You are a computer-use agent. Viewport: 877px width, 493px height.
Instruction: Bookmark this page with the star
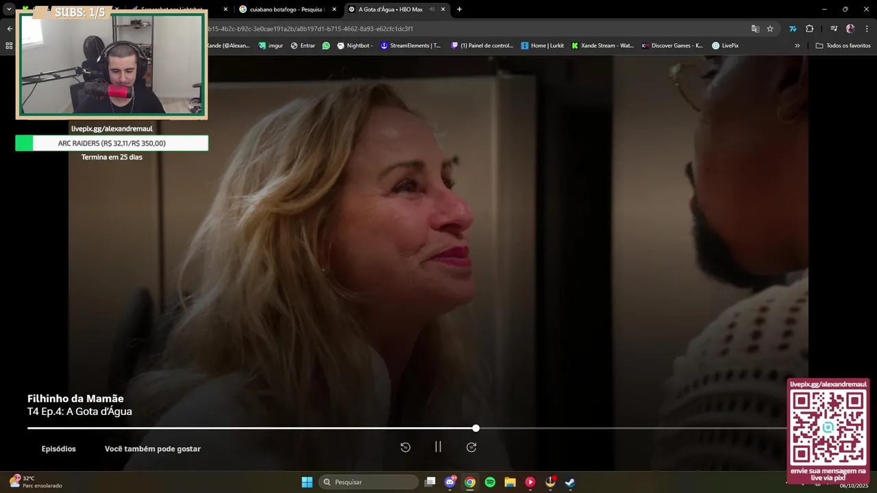click(x=770, y=29)
